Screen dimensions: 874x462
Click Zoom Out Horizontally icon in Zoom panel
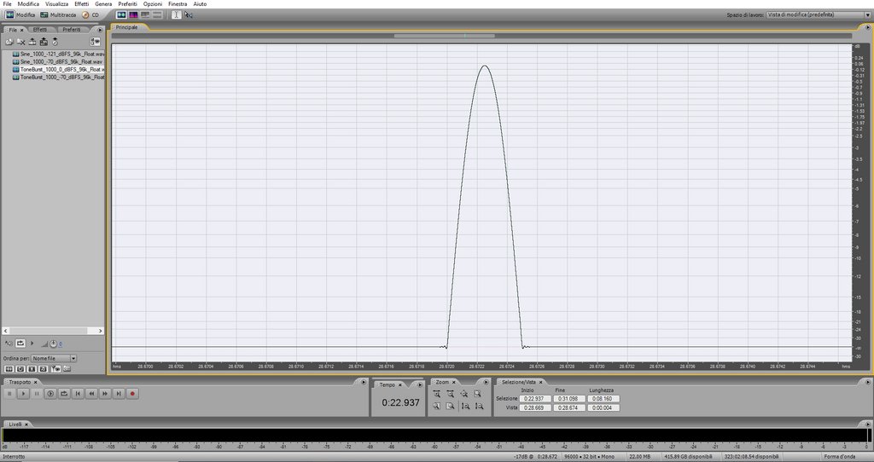(451, 394)
